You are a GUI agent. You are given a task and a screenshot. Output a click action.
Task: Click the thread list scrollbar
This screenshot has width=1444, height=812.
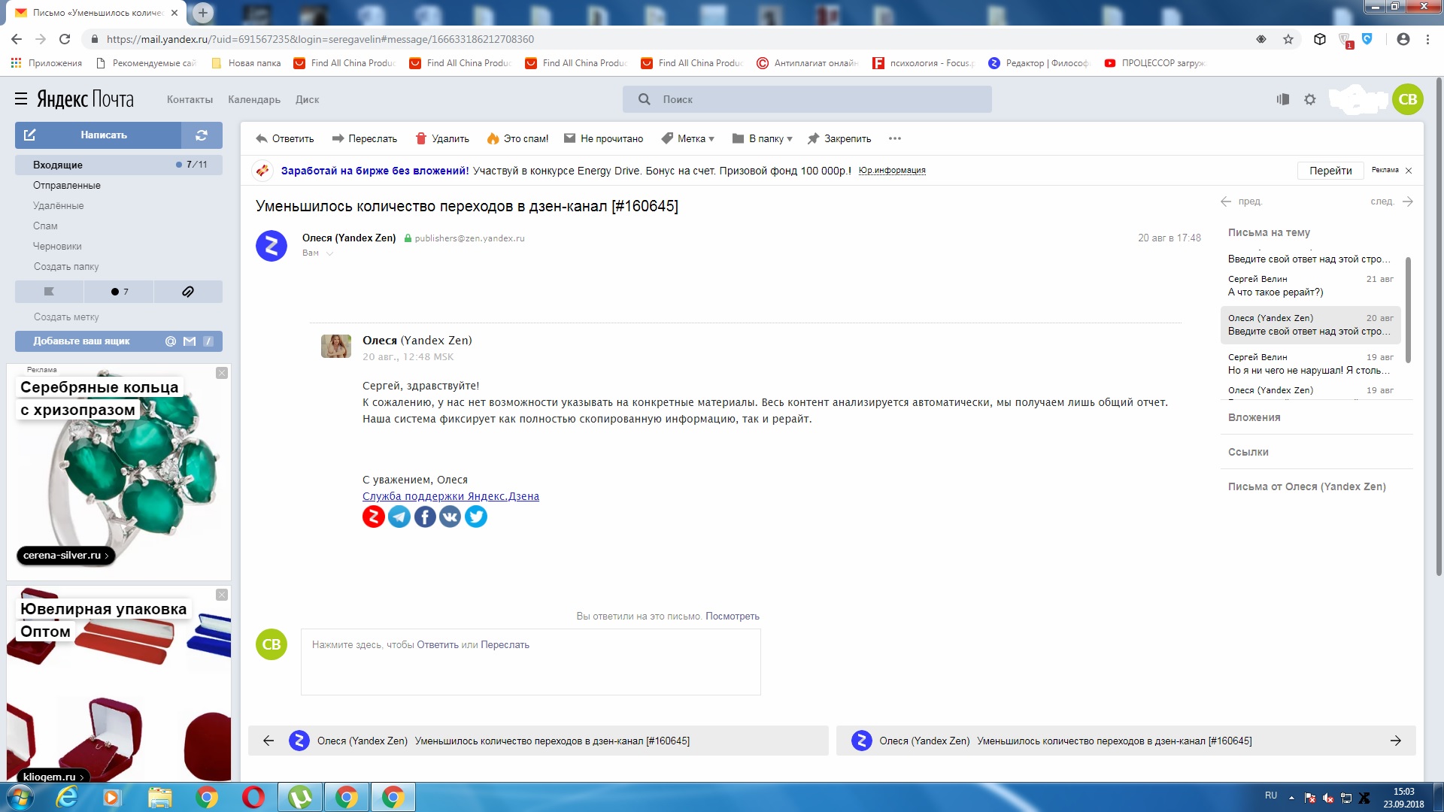(1408, 310)
